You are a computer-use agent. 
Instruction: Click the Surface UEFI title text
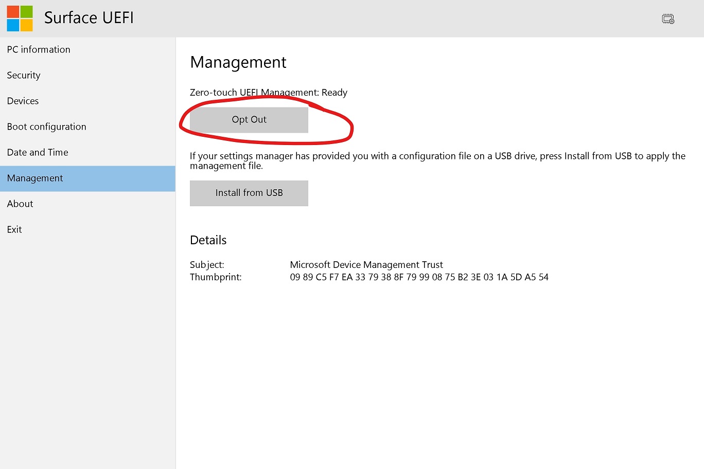(89, 18)
